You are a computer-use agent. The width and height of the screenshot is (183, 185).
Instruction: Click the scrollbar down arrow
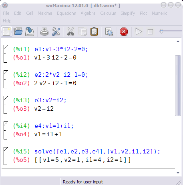178,173
